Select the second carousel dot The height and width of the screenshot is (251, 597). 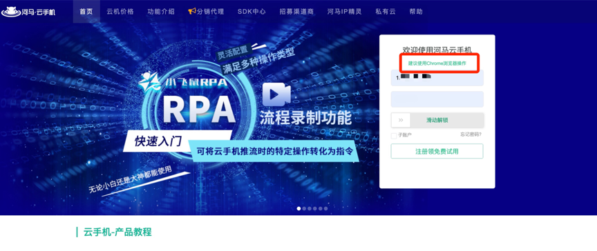(304, 208)
